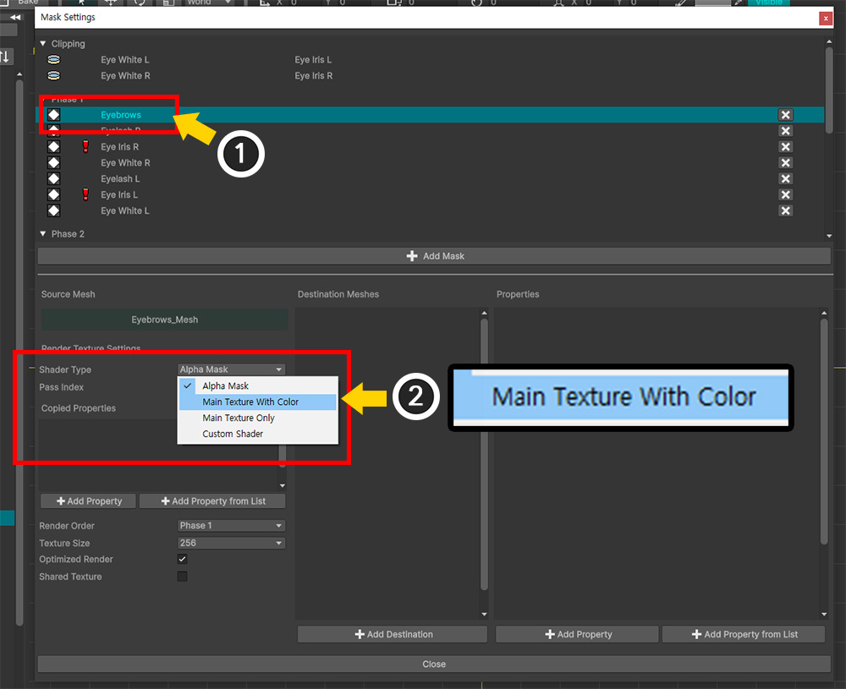Click the Destination Meshes scrollbar
Screen dimensions: 846x689
click(484, 454)
